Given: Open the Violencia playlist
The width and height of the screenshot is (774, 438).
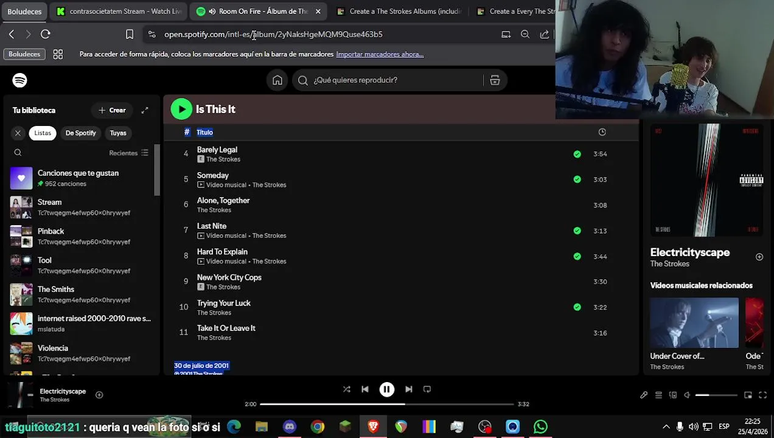Looking at the screenshot, I should coord(81,353).
